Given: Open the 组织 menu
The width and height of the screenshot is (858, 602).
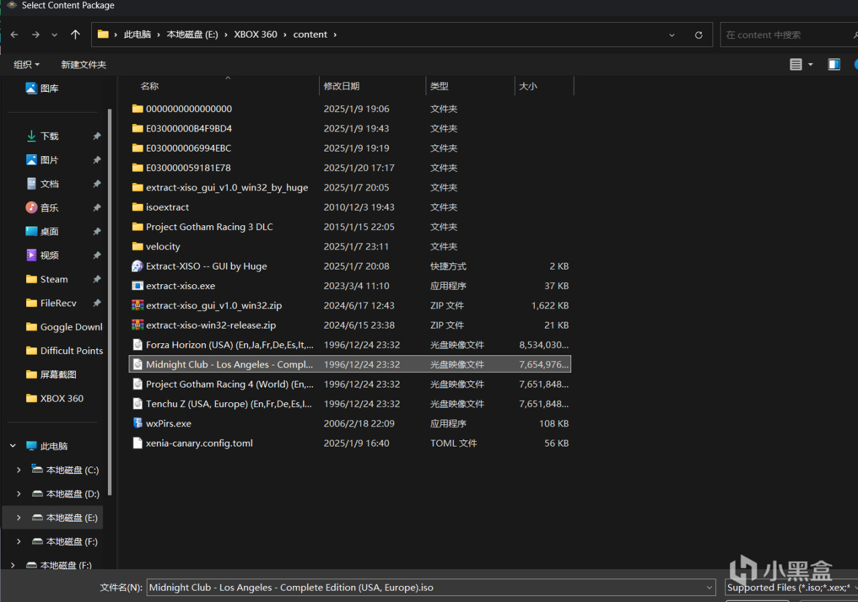Looking at the screenshot, I should (27, 64).
